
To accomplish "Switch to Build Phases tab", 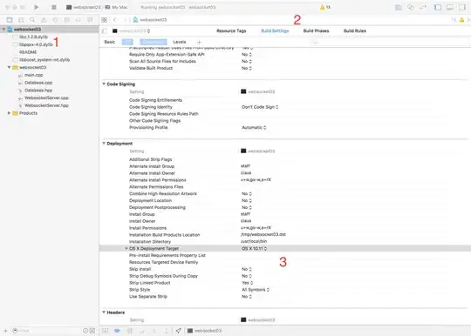I will pyautogui.click(x=316, y=30).
